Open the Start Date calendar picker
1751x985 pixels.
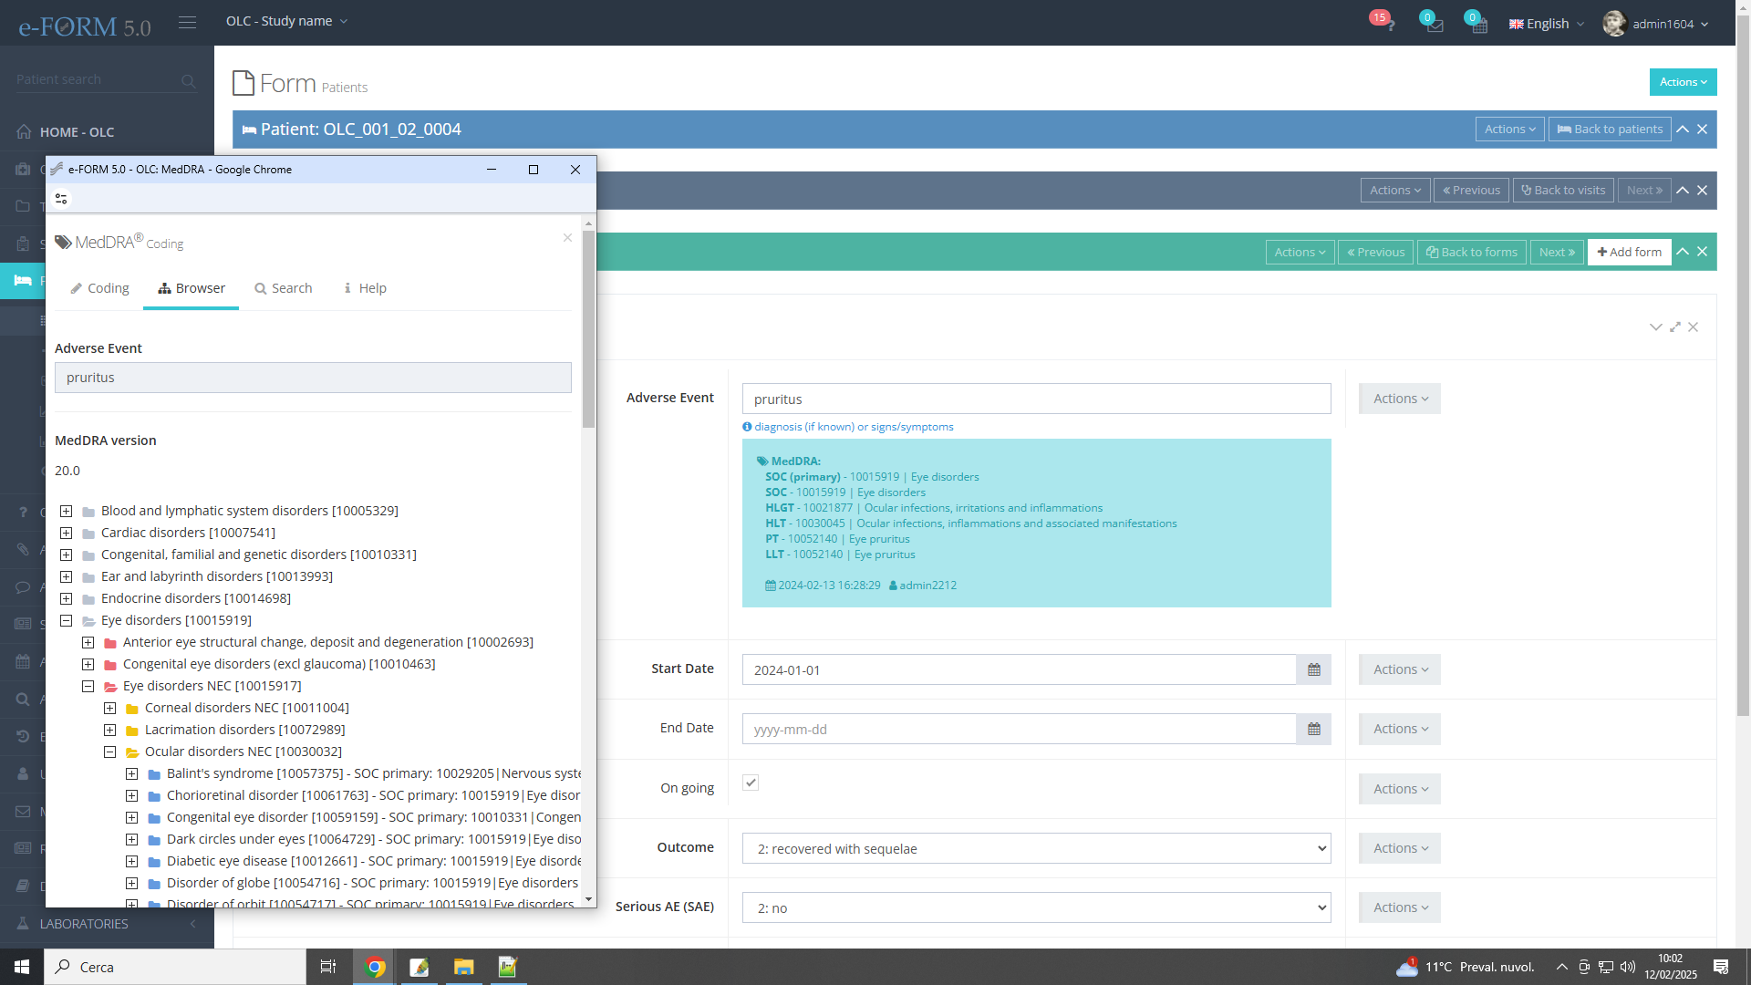coord(1313,669)
